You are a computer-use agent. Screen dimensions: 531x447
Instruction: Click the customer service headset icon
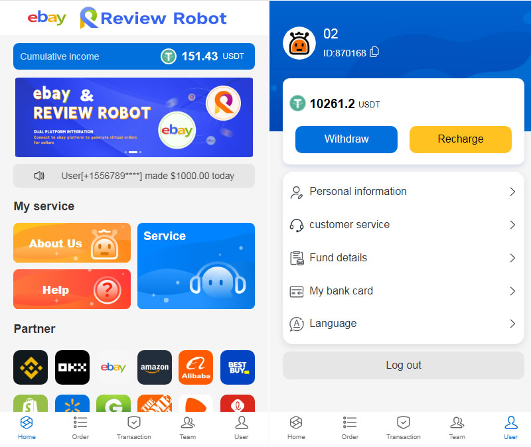tap(296, 225)
